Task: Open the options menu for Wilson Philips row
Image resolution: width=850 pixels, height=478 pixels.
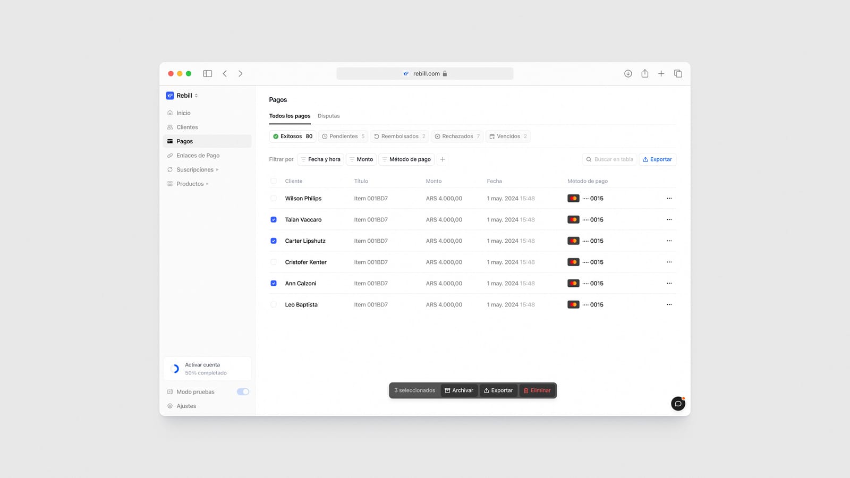Action: [x=669, y=198]
